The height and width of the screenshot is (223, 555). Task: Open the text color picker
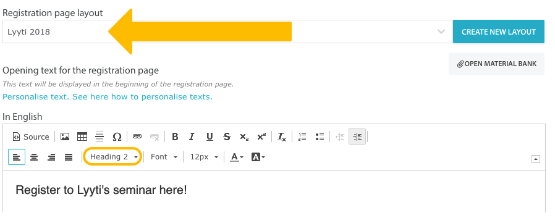click(x=237, y=157)
